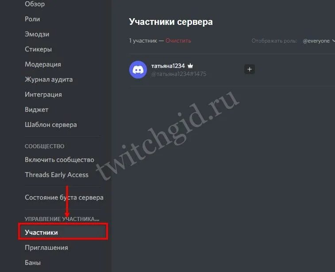The image size is (335, 272).
Task: Select Виджет menu item
Action: click(x=37, y=110)
